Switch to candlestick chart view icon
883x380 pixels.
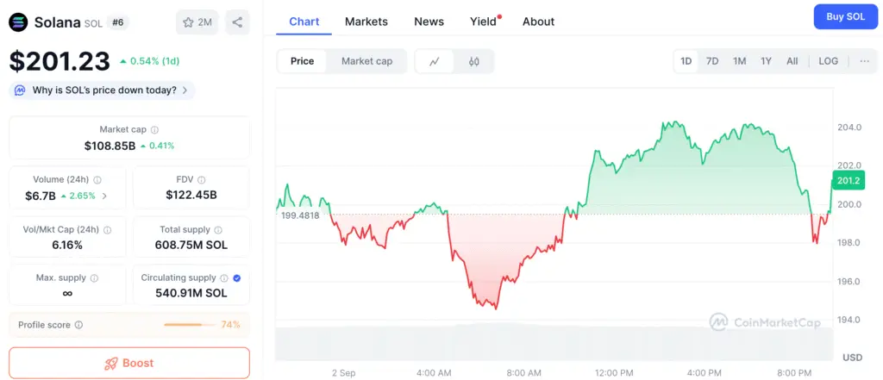473,61
